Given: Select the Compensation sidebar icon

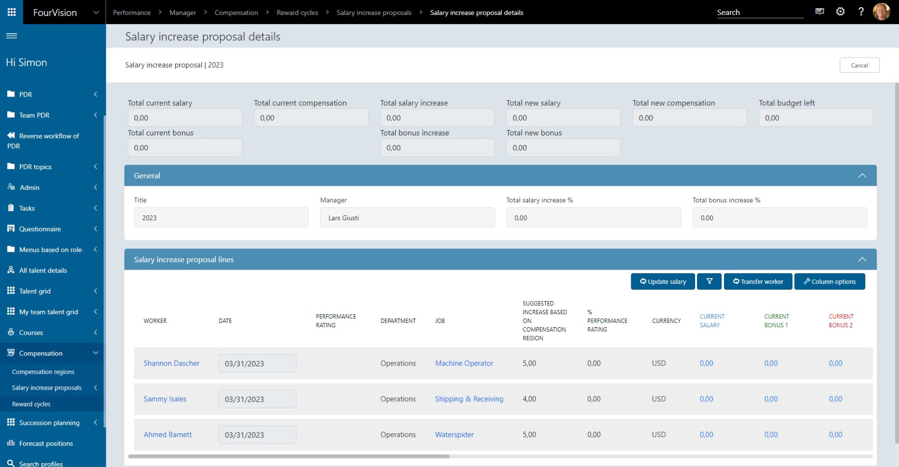Looking at the screenshot, I should (10, 353).
